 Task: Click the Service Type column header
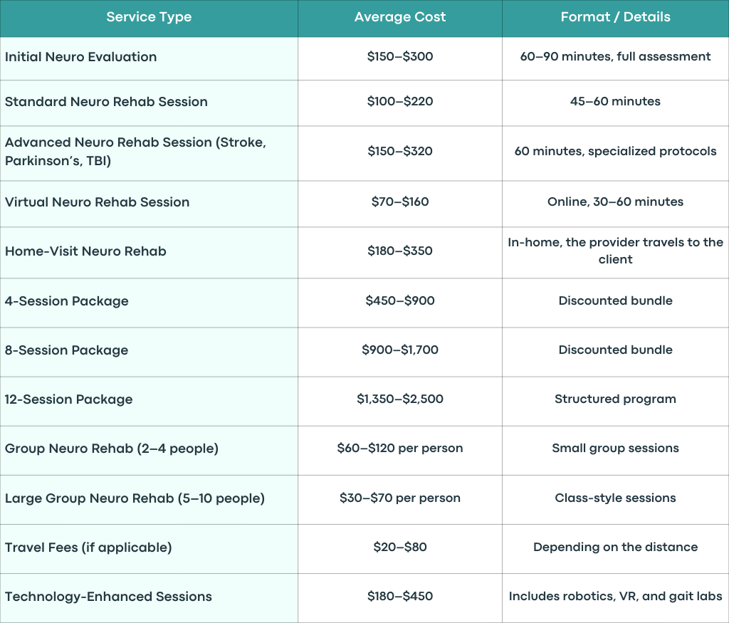(149, 17)
